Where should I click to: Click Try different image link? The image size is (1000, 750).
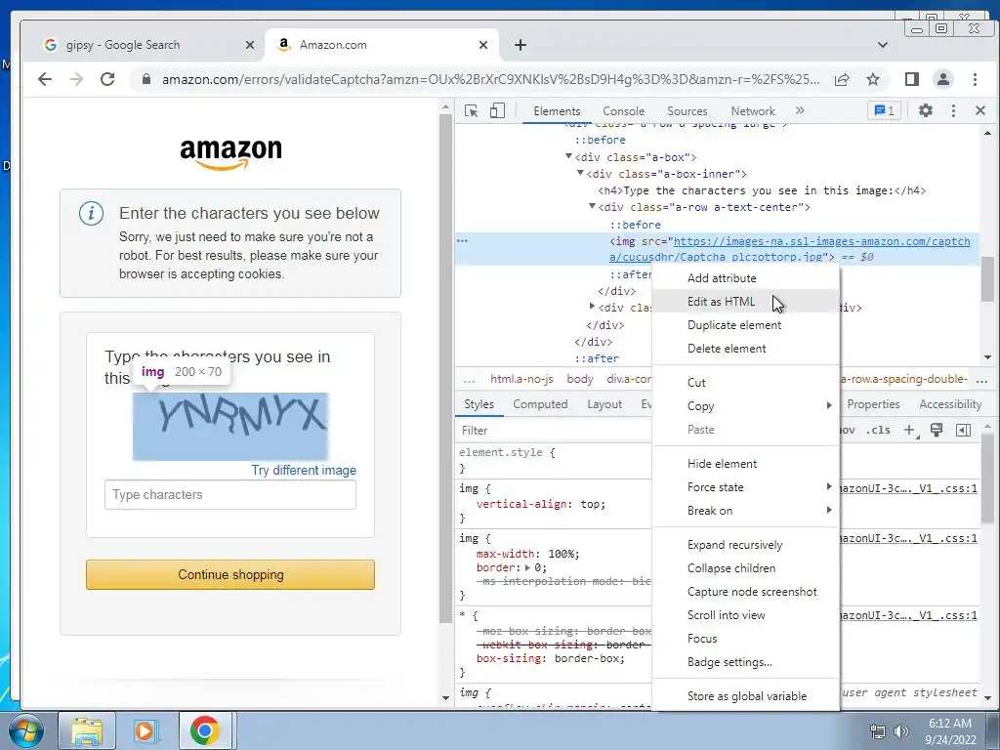pyautogui.click(x=304, y=470)
